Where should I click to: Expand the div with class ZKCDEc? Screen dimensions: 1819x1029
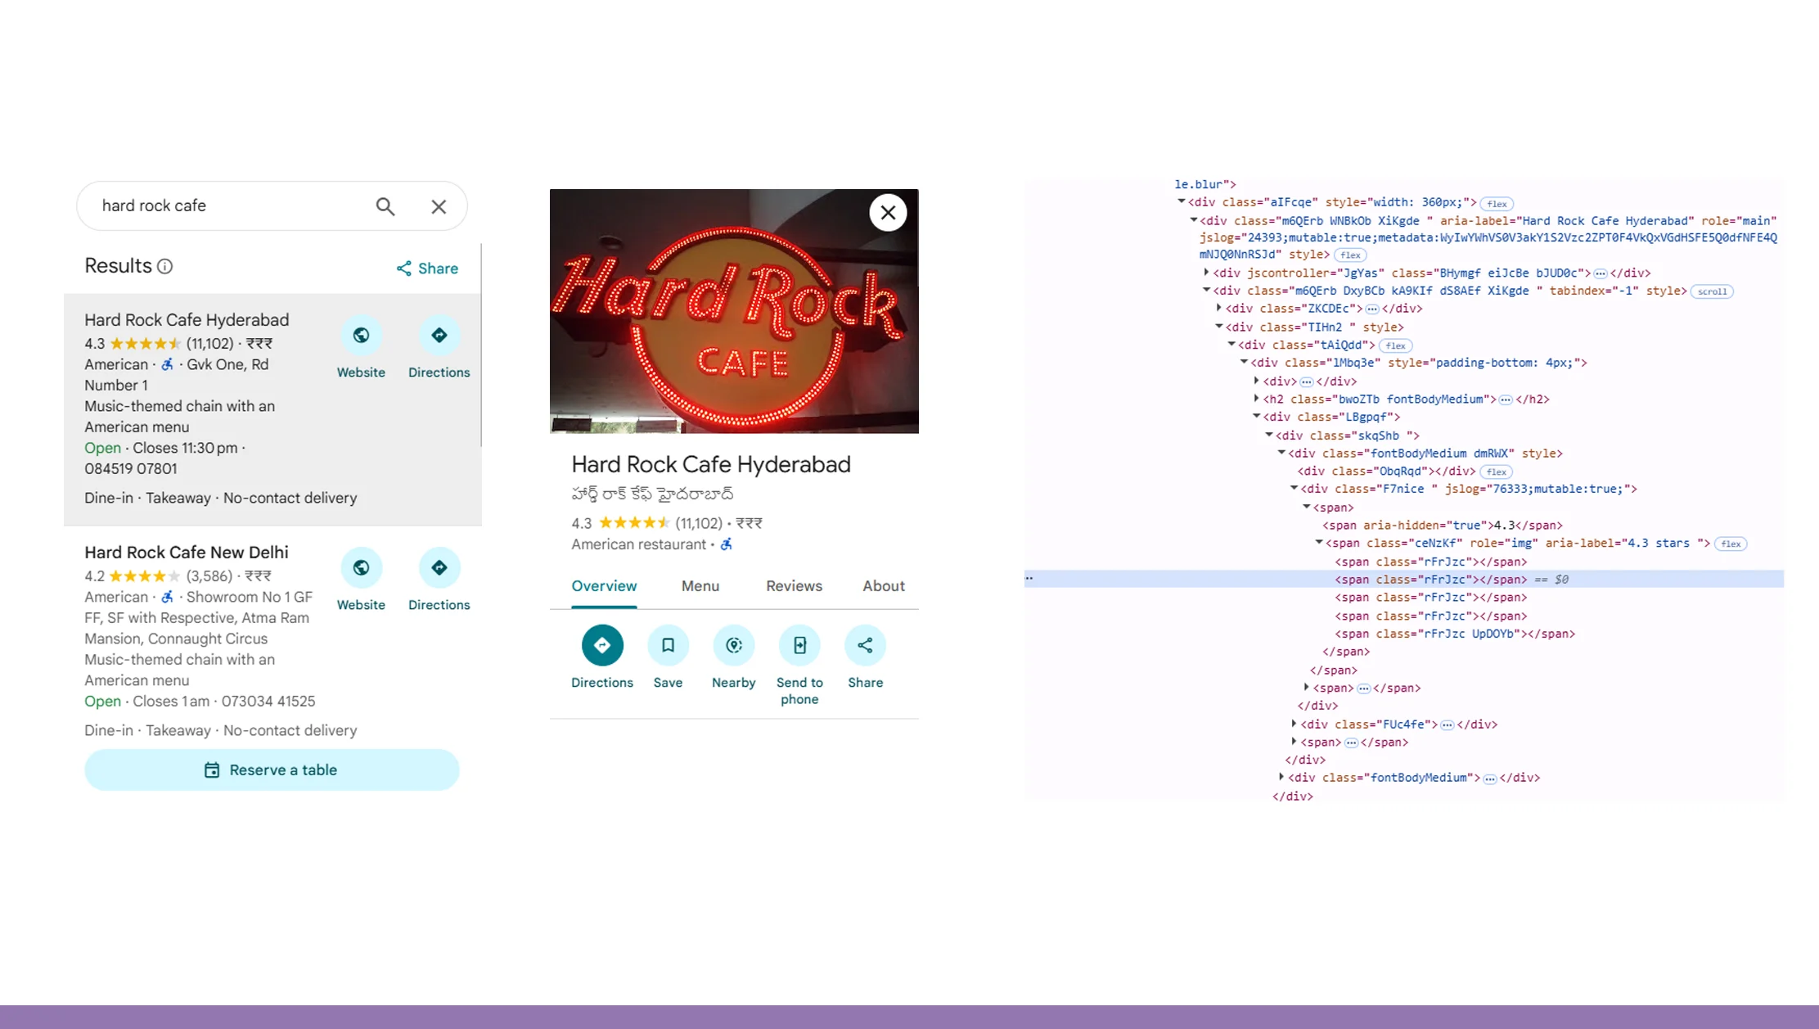click(1219, 309)
